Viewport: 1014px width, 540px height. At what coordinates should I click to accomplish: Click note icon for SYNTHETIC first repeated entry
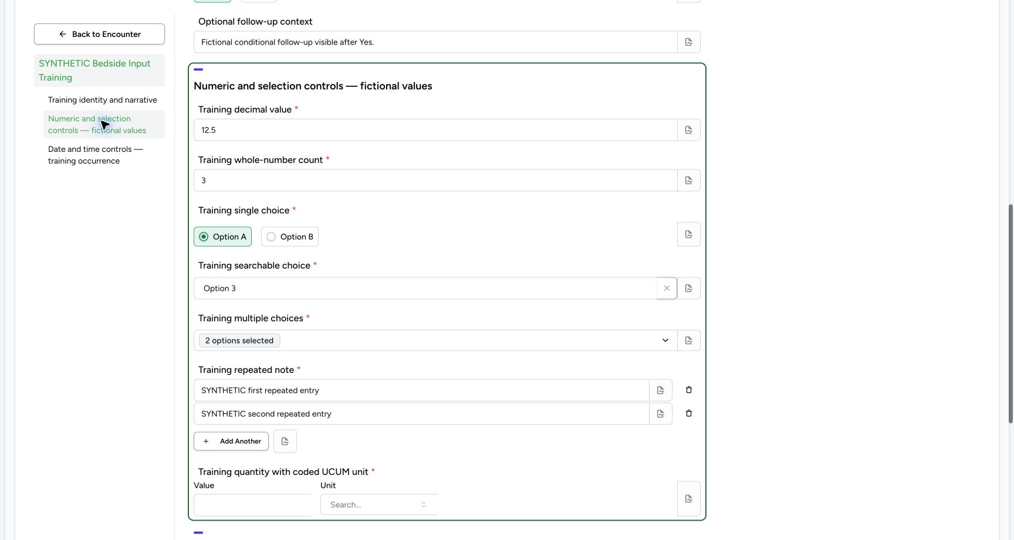pos(661,390)
